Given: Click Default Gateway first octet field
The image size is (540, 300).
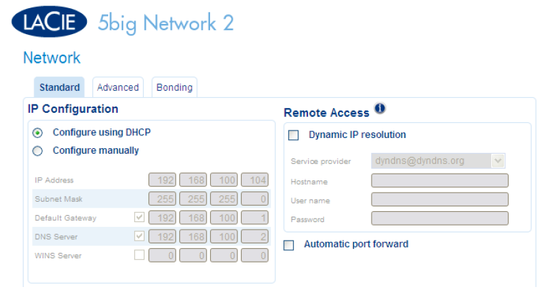Looking at the screenshot, I should [162, 218].
